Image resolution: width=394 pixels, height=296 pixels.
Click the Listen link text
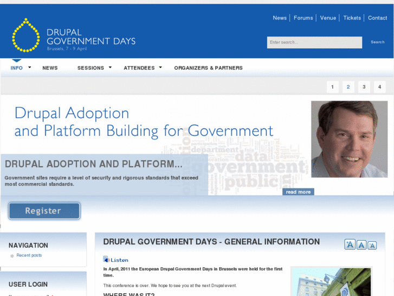coord(119,260)
